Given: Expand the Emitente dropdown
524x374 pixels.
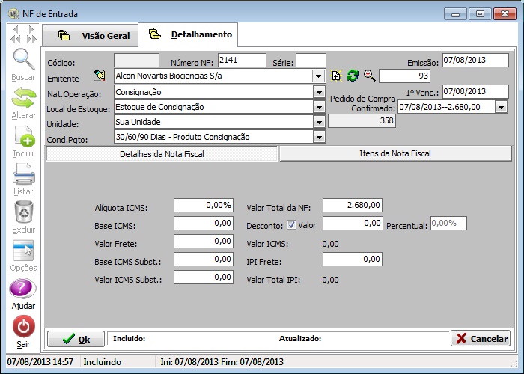Looking at the screenshot, I should coord(318,76).
